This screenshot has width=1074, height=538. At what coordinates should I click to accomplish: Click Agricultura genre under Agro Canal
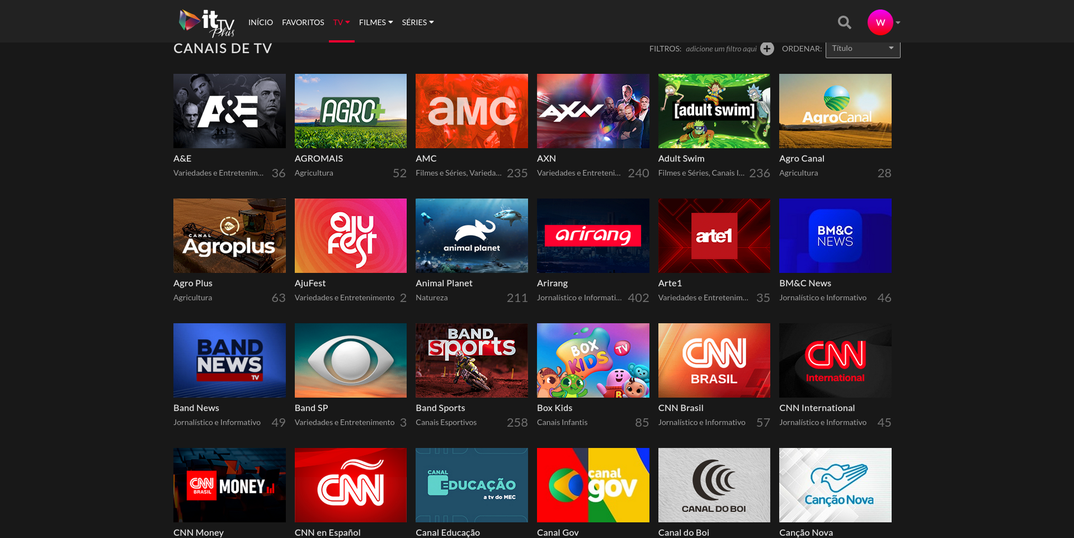[x=798, y=173]
